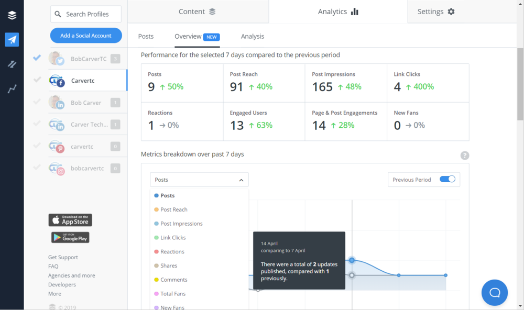Open the FAQ link

[x=53, y=266]
